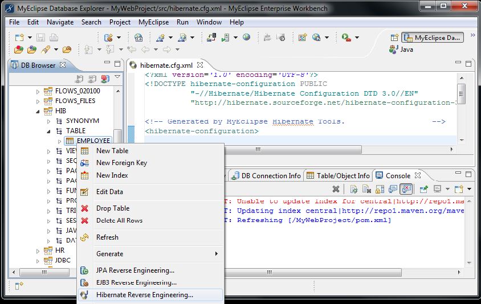The height and width of the screenshot is (304, 481).
Task: Open the File menu
Action: 14,22
